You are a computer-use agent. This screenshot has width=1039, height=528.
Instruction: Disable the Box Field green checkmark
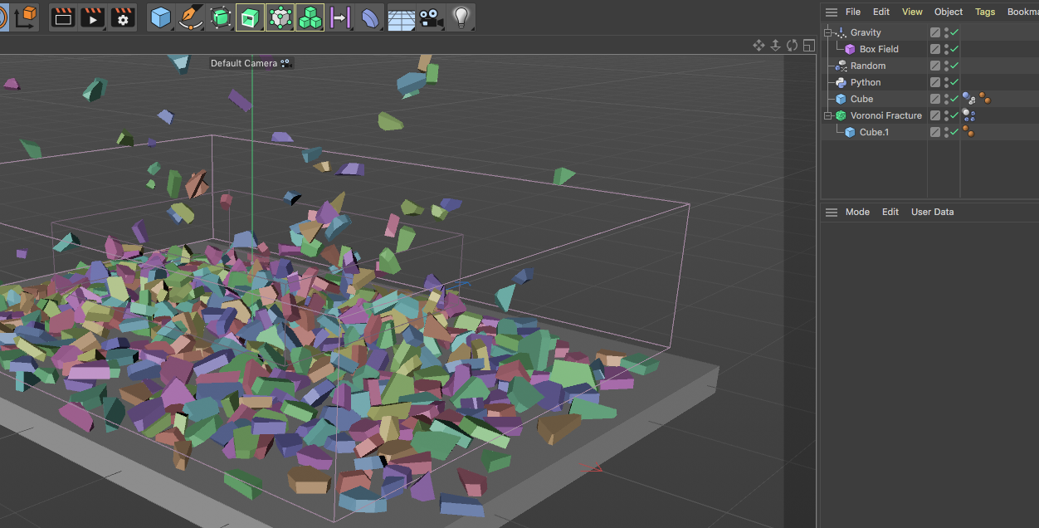coord(954,49)
